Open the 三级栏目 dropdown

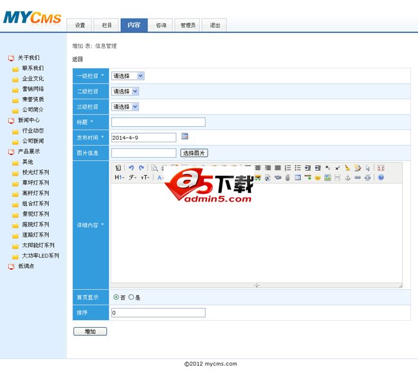click(x=125, y=107)
